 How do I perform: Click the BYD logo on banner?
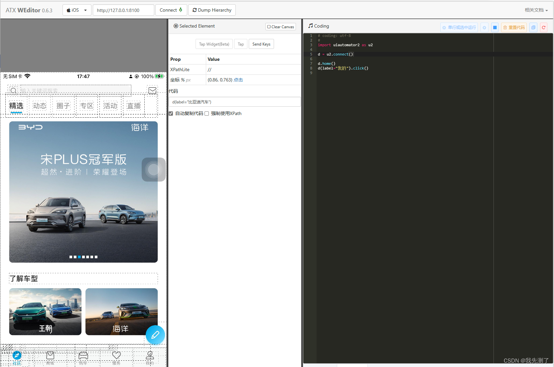pos(31,127)
